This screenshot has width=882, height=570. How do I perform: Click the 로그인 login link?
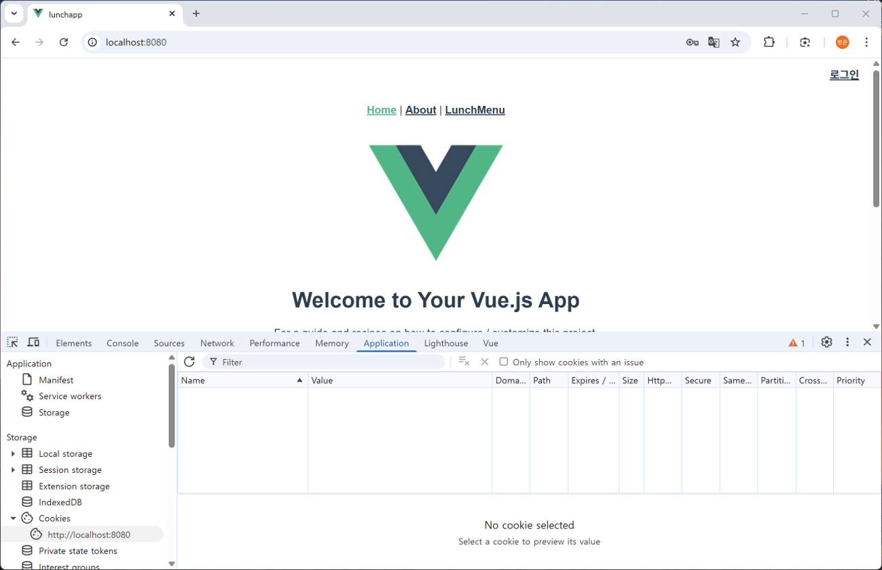pyautogui.click(x=844, y=75)
